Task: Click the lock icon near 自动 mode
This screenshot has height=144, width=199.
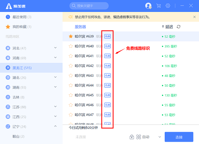Action: click(x=132, y=137)
